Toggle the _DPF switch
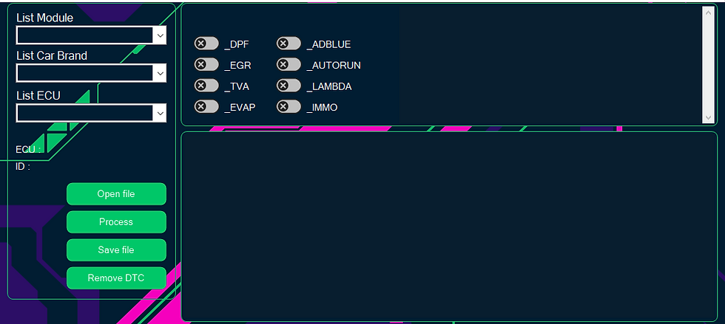This screenshot has height=324, width=725. tap(206, 44)
